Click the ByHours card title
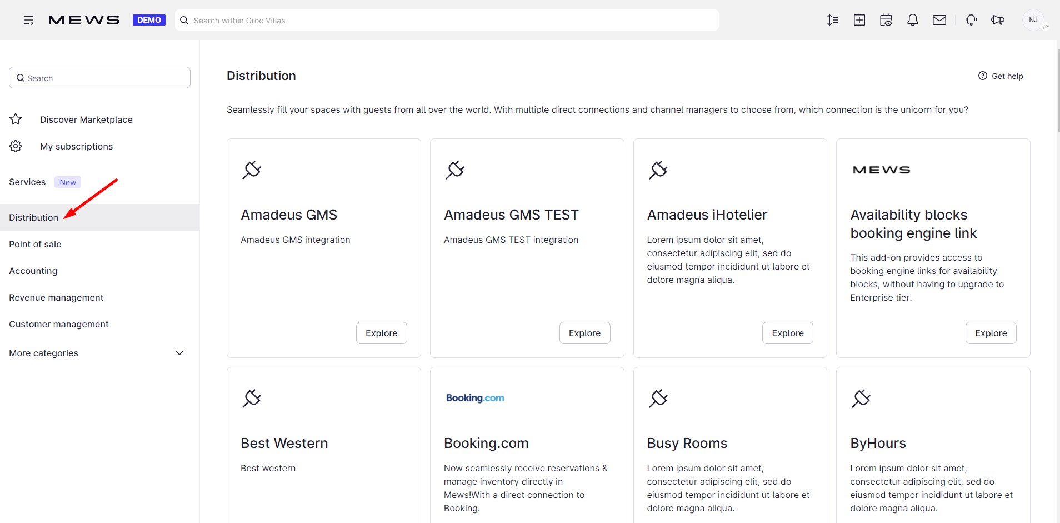The image size is (1060, 523). tap(878, 443)
